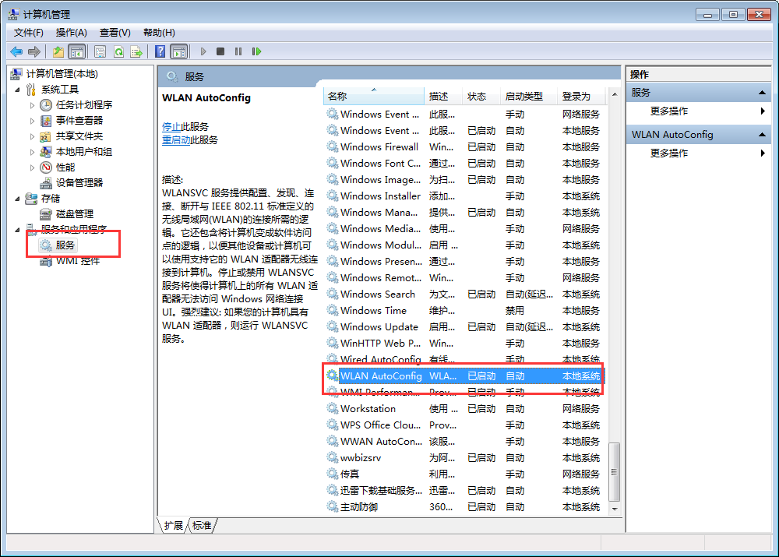Sort by 状态 column header
Image resolution: width=779 pixels, height=557 pixels.
(481, 96)
